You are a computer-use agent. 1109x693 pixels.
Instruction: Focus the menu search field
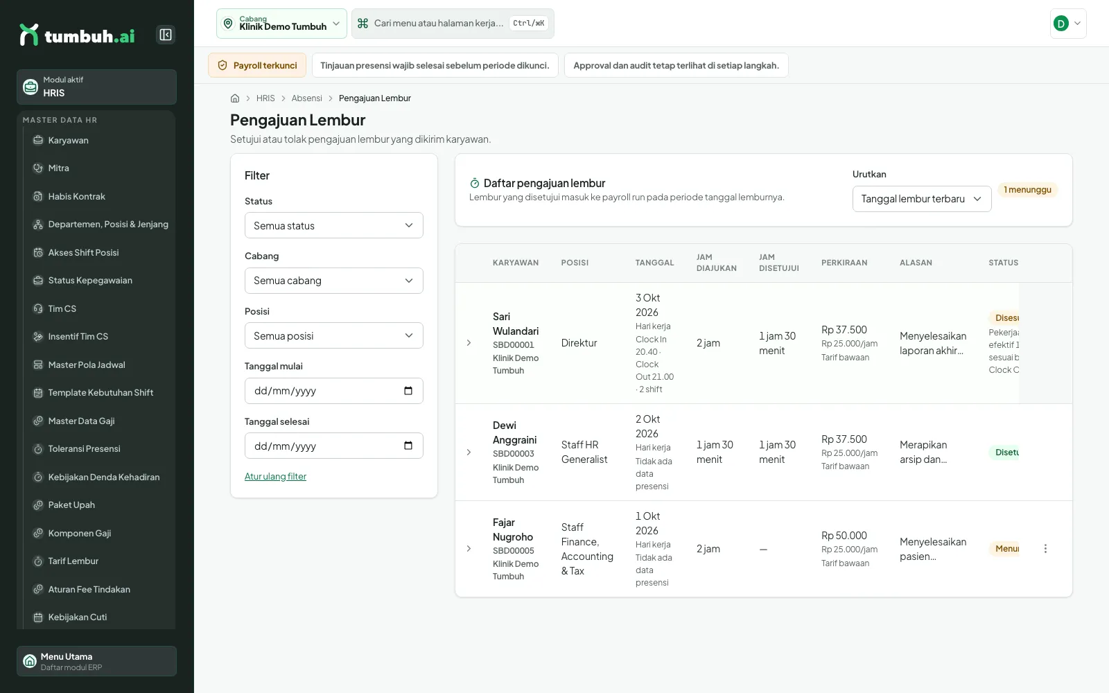point(453,24)
